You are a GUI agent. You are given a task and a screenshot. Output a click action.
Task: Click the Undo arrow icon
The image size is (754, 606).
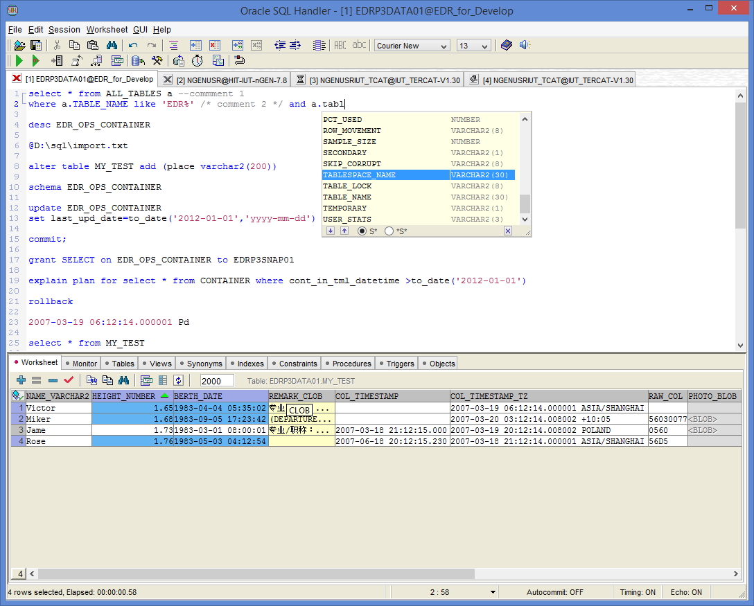(133, 45)
